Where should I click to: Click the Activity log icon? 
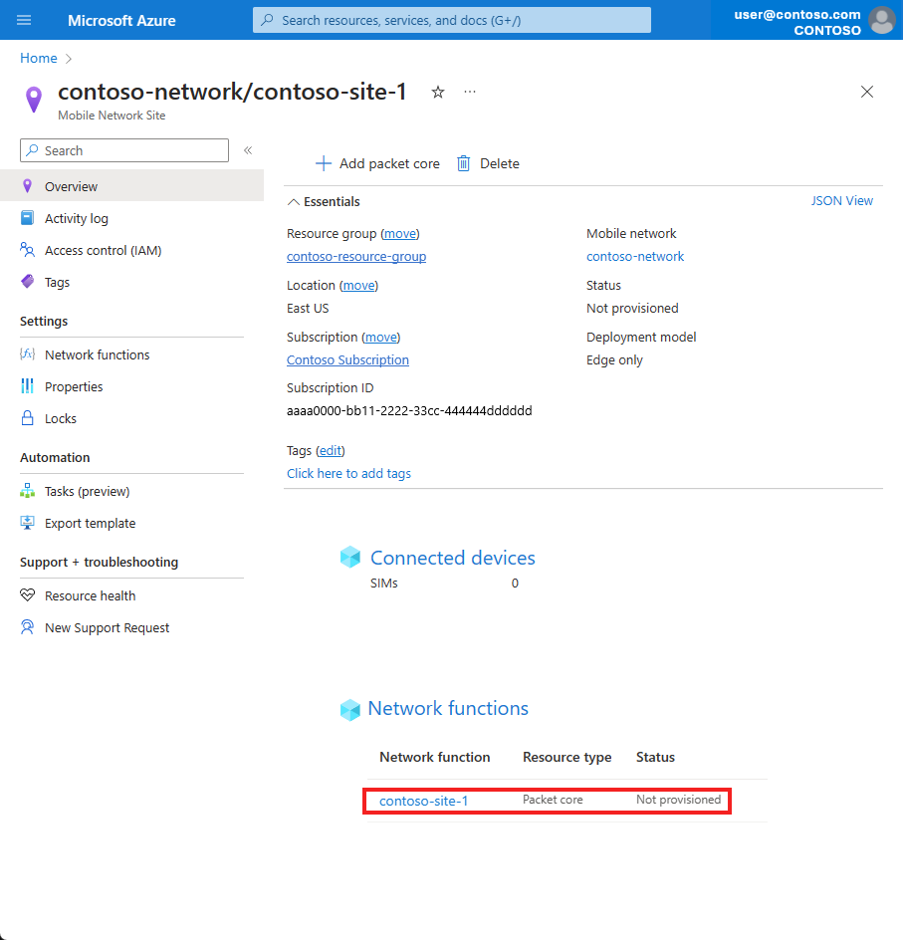click(x=28, y=218)
